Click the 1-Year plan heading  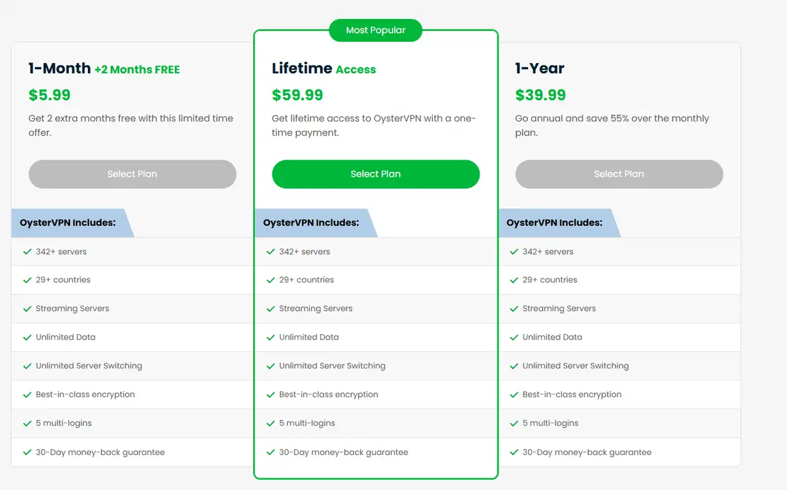point(540,68)
